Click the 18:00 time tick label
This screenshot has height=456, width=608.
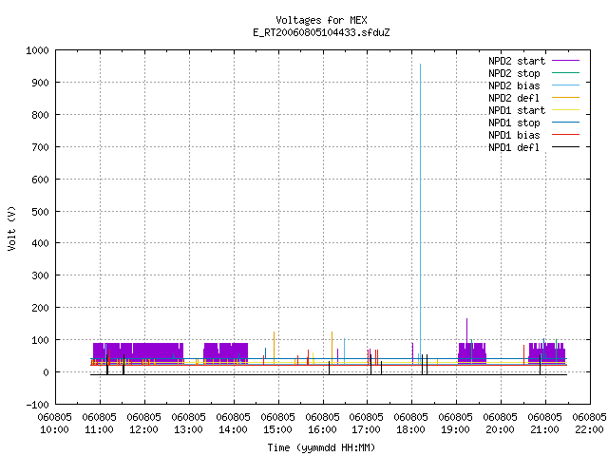(x=410, y=429)
